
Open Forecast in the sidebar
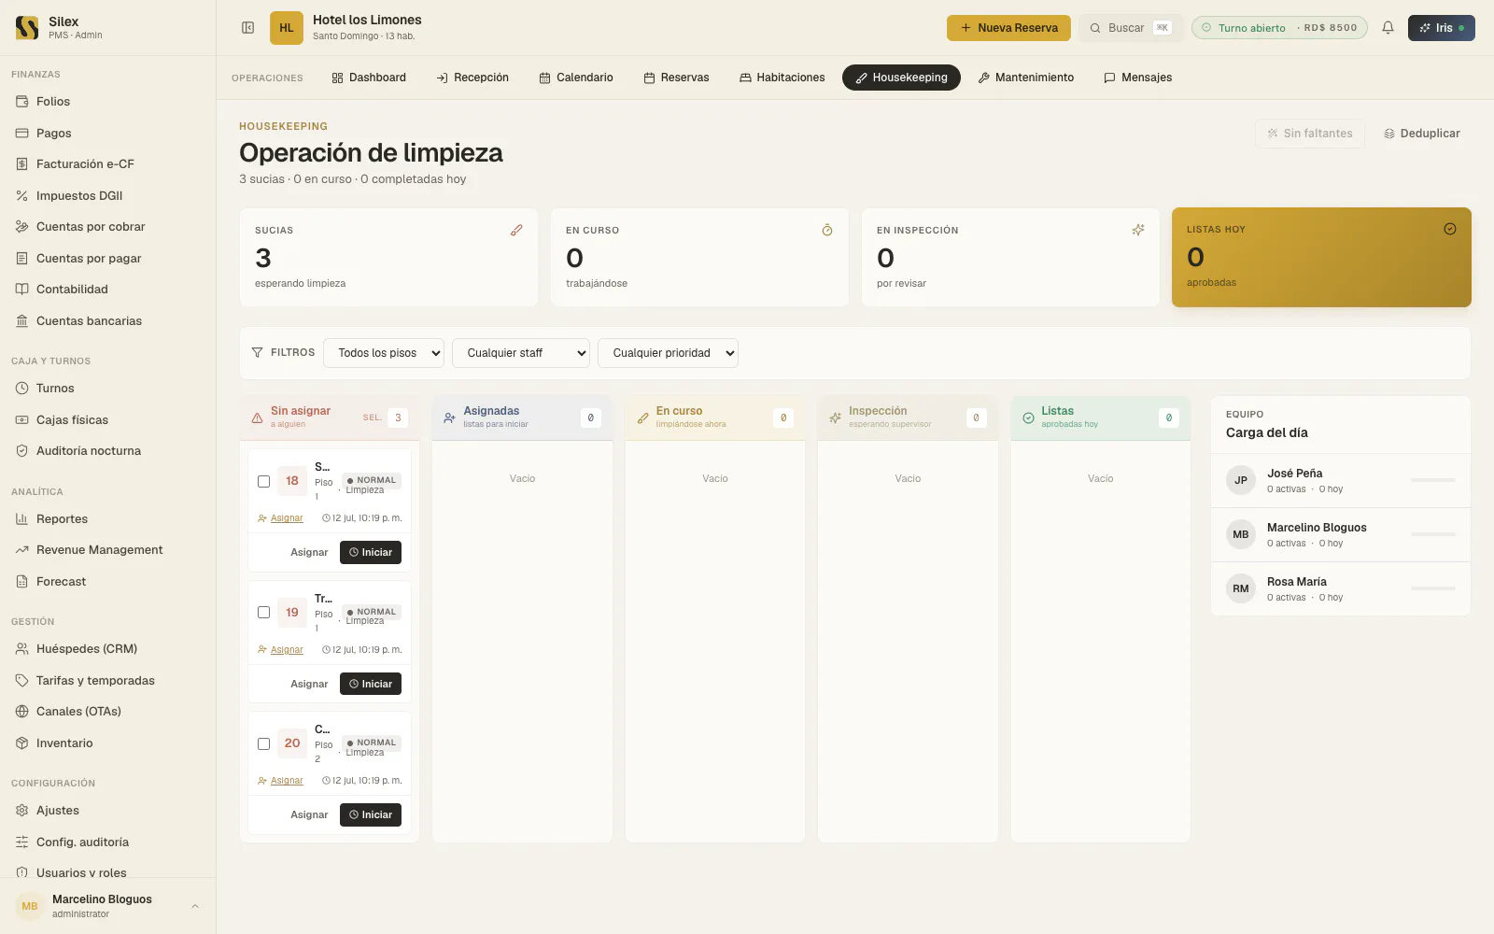coord(107,582)
